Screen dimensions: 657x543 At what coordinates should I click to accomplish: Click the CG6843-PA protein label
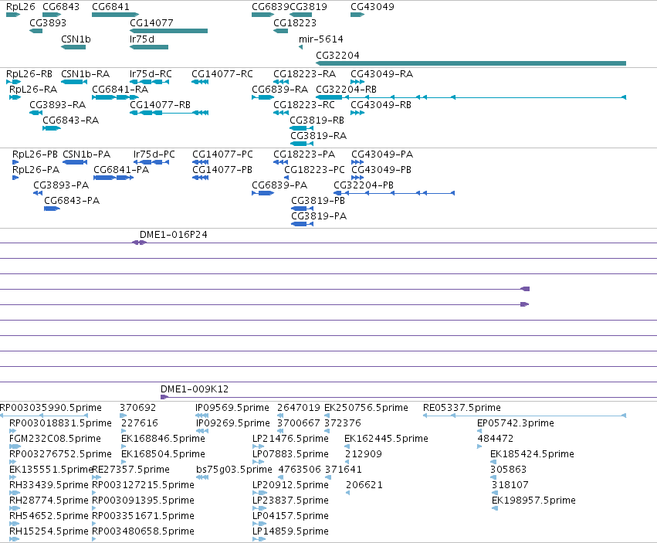point(72,201)
